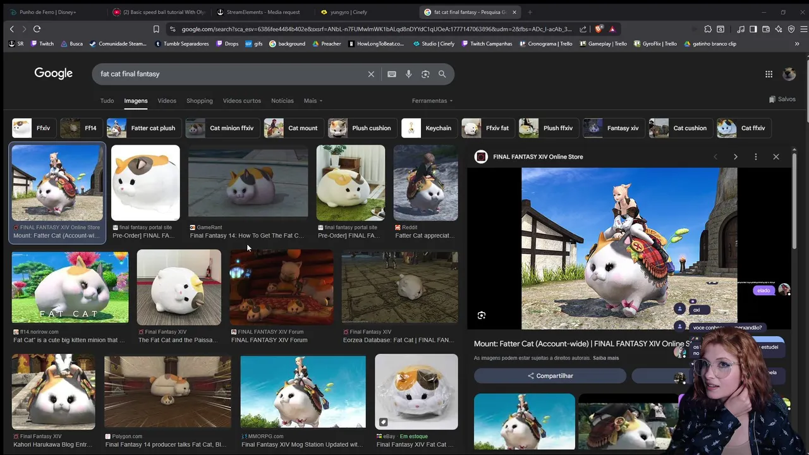Open the on-screen keyboard input tool
The height and width of the screenshot is (455, 809).
point(392,74)
